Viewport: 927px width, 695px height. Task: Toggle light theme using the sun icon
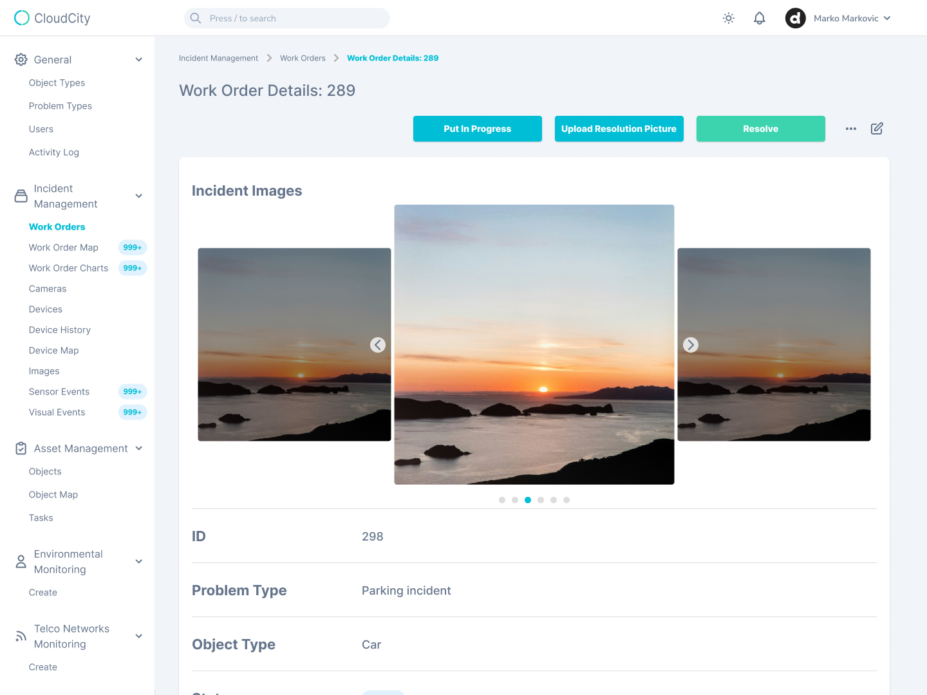pyautogui.click(x=728, y=18)
